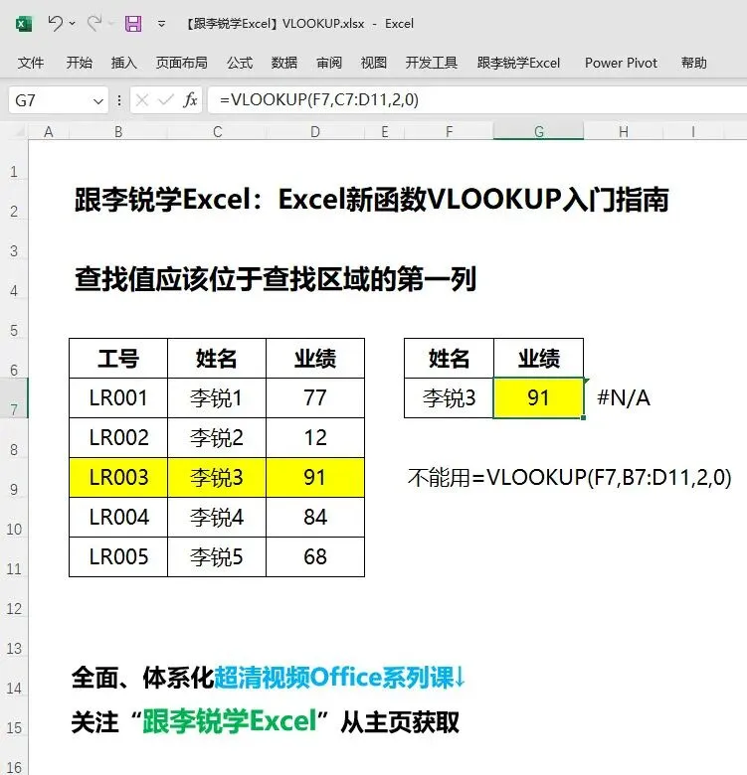Save the workbook with the floppy icon
Viewport: 747px width, 775px height.
coord(133,23)
